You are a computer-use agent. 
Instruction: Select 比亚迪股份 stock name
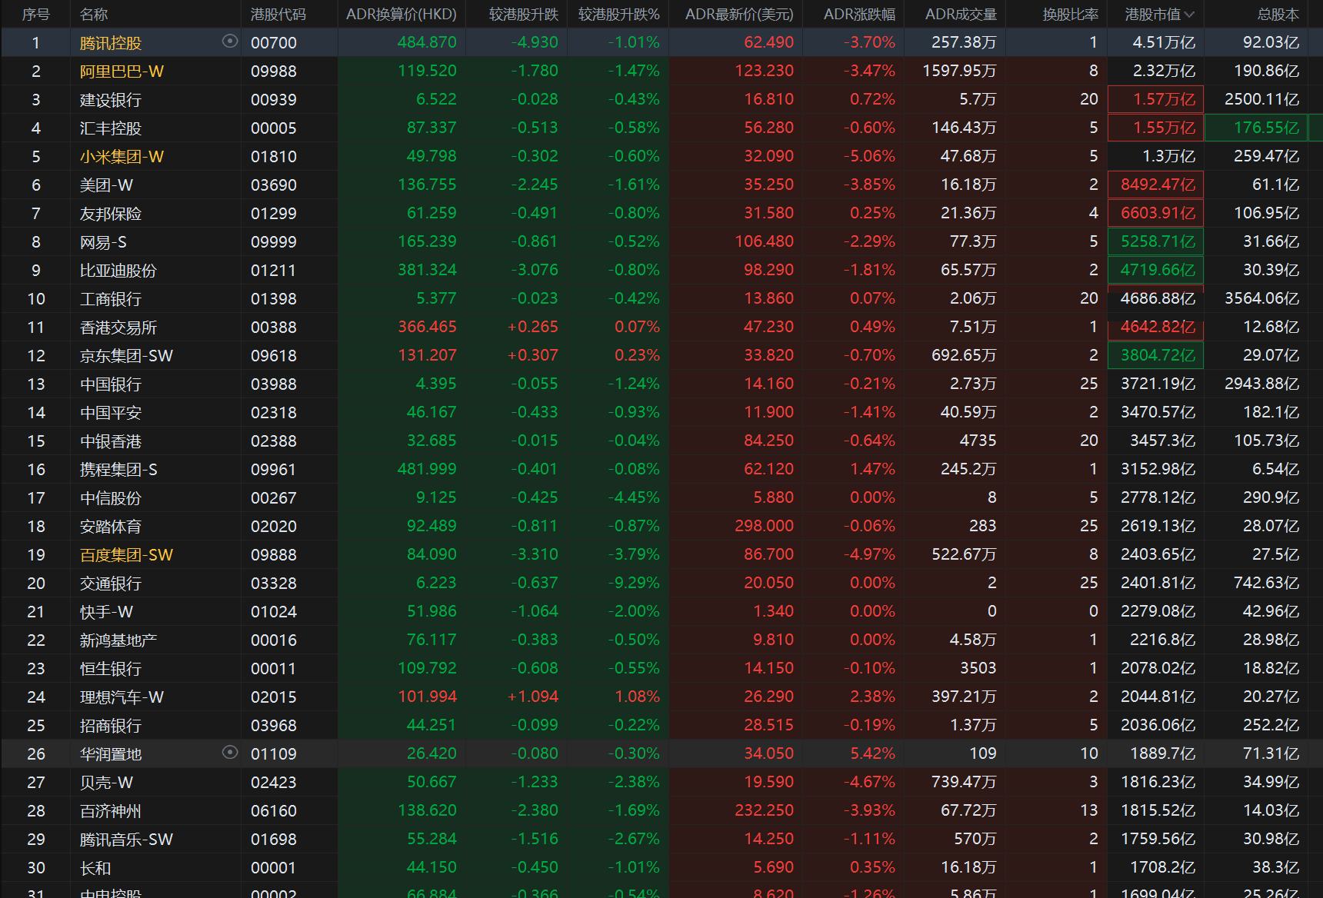[x=118, y=271]
